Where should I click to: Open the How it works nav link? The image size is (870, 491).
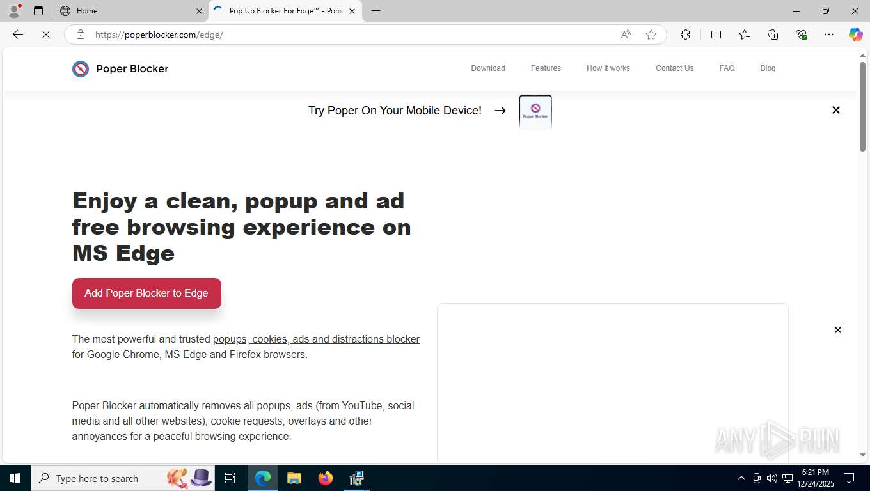(608, 68)
